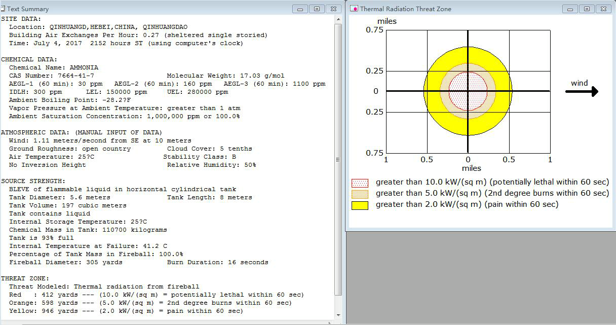Click the 'UEL: 280000 ppm' value
The height and width of the screenshot is (325, 616).
coord(198,92)
